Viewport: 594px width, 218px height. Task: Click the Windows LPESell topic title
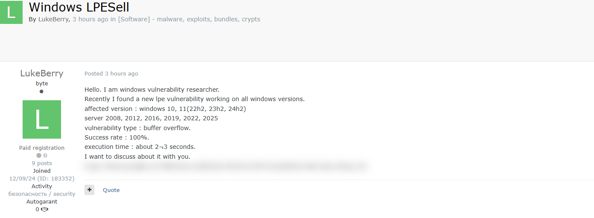click(79, 7)
